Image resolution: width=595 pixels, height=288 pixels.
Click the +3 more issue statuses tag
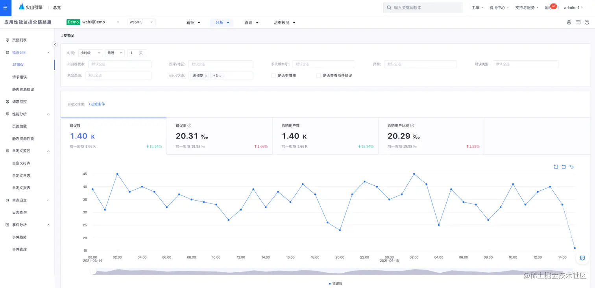[x=217, y=76]
